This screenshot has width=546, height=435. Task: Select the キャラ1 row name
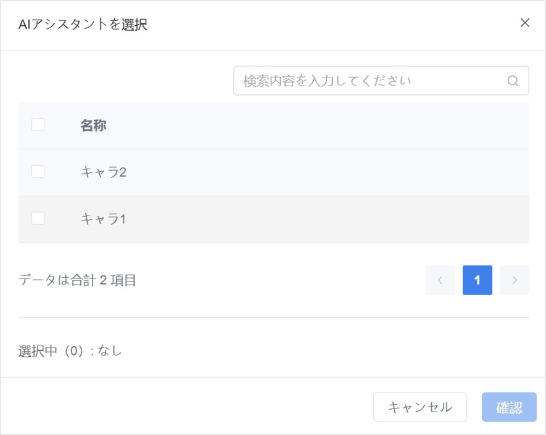pyautogui.click(x=103, y=219)
